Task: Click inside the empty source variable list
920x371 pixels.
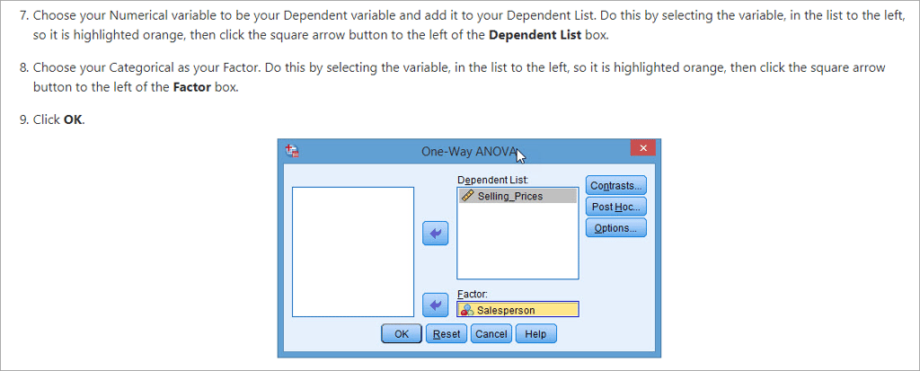Action: (353, 252)
